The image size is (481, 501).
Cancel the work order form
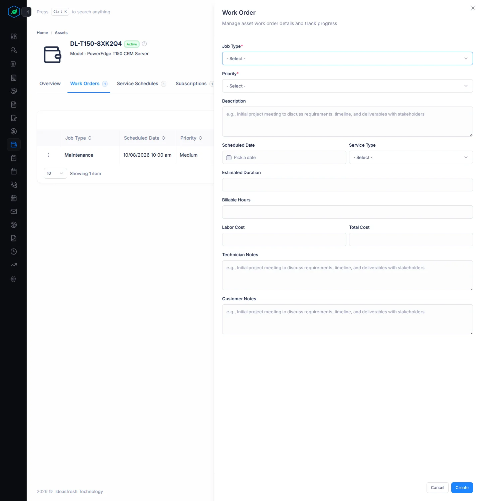tap(438, 488)
